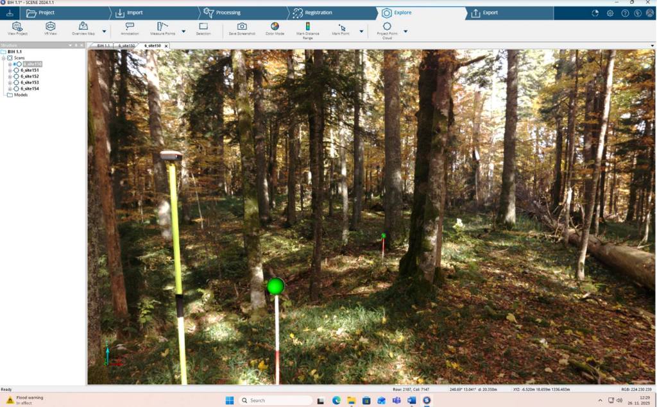The width and height of the screenshot is (657, 407).
Task: Open the View Project tool
Action: (x=17, y=28)
